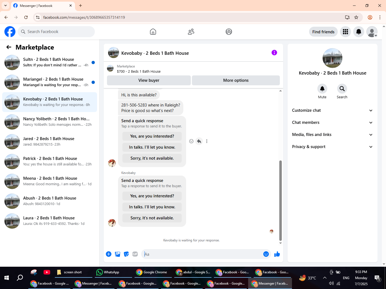Open conversation information purple icon

(x=274, y=53)
